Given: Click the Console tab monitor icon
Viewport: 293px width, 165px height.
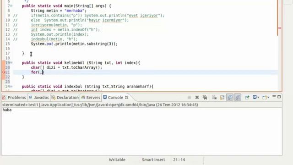Looking at the screenshot, I should pyautogui.click(x=105, y=97).
